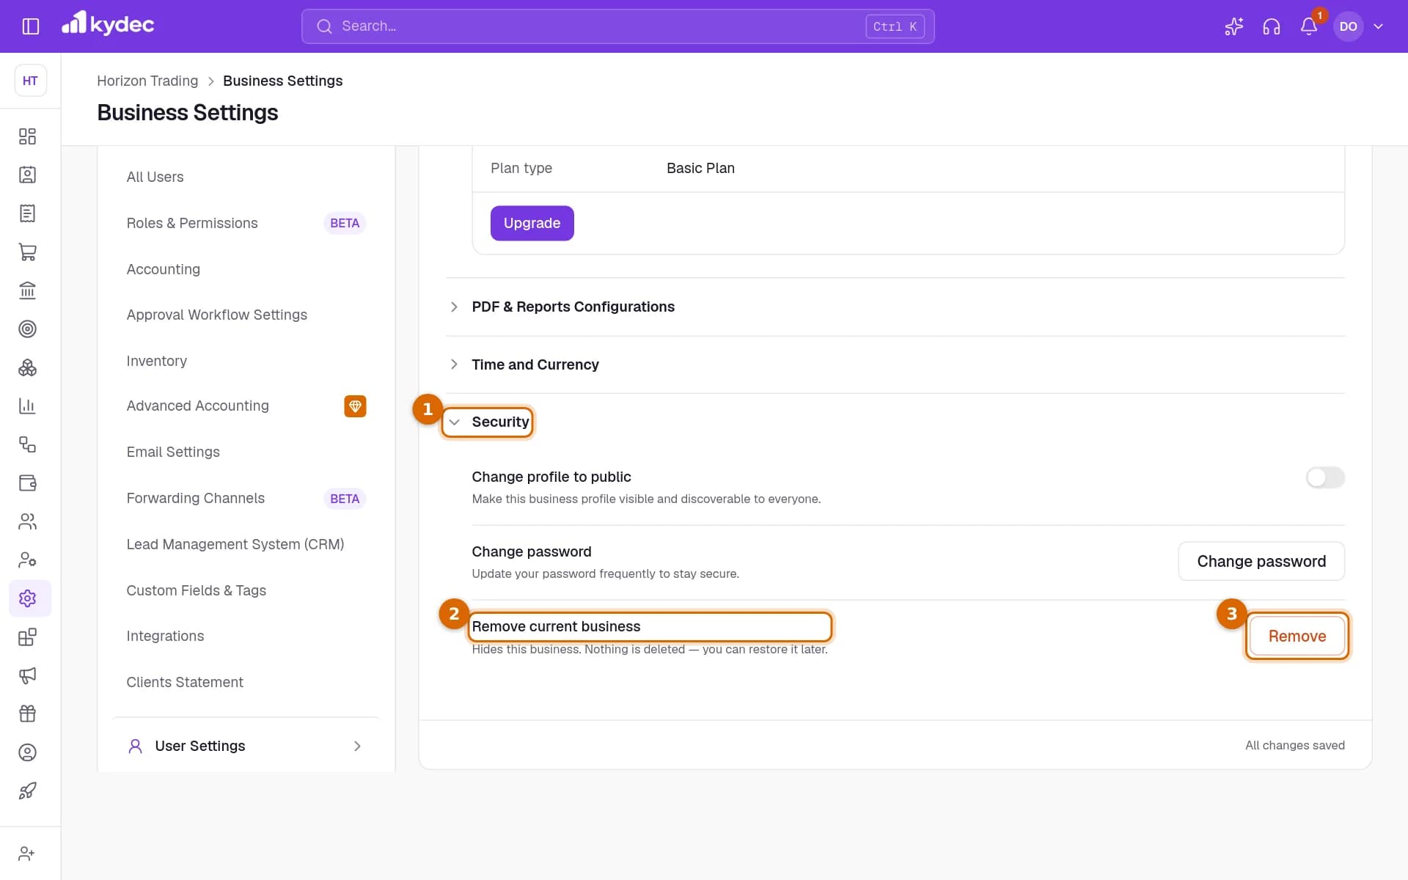1408x880 pixels.
Task: Click the Advanced Accounting premium diamond badge
Action: 355,406
